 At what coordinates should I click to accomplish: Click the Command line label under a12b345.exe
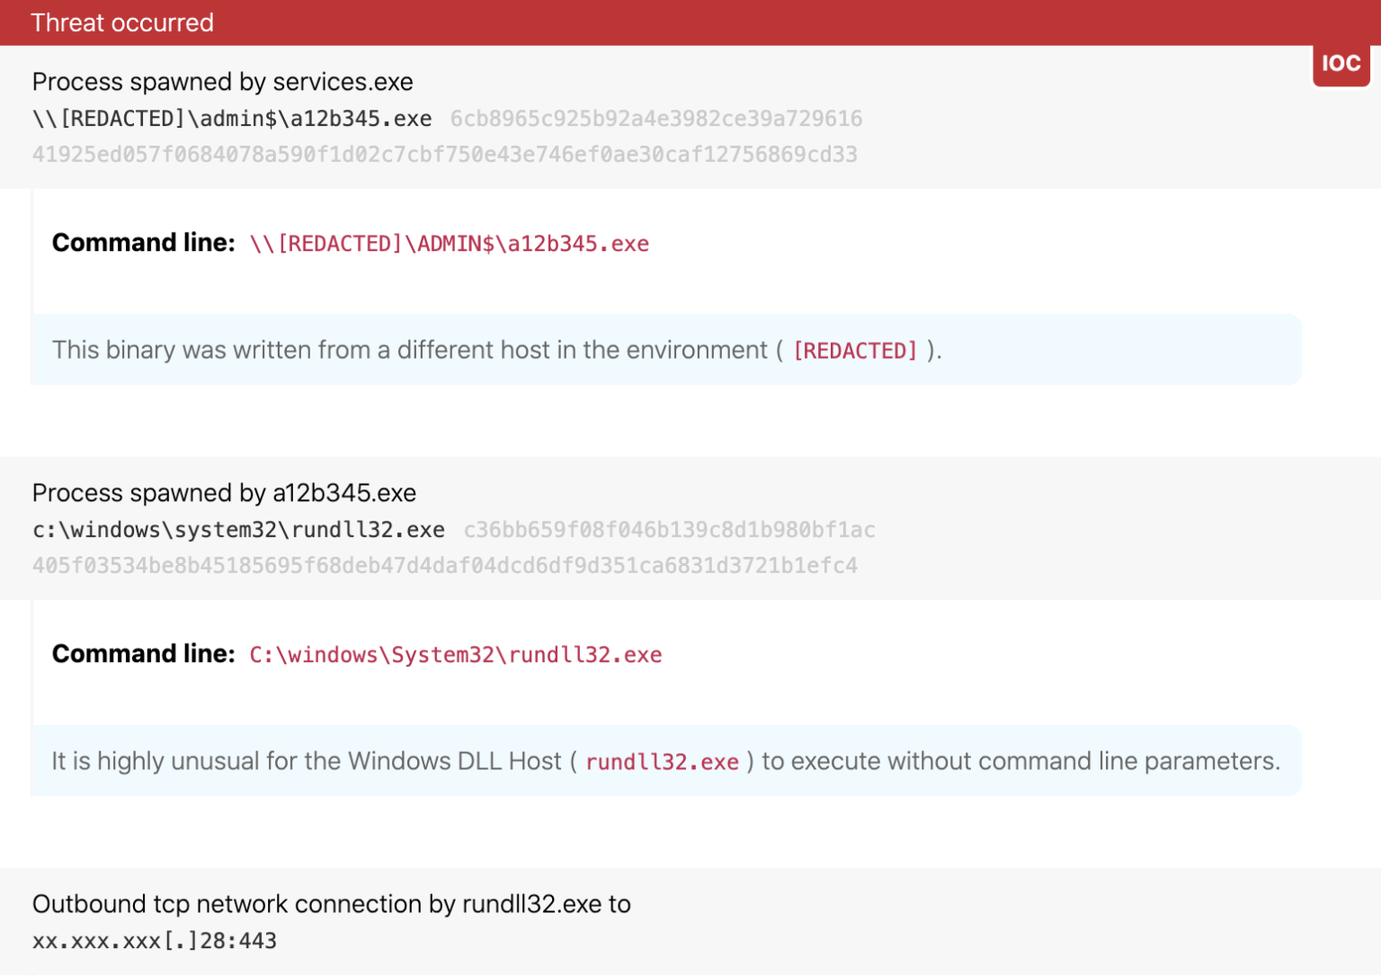click(x=142, y=653)
